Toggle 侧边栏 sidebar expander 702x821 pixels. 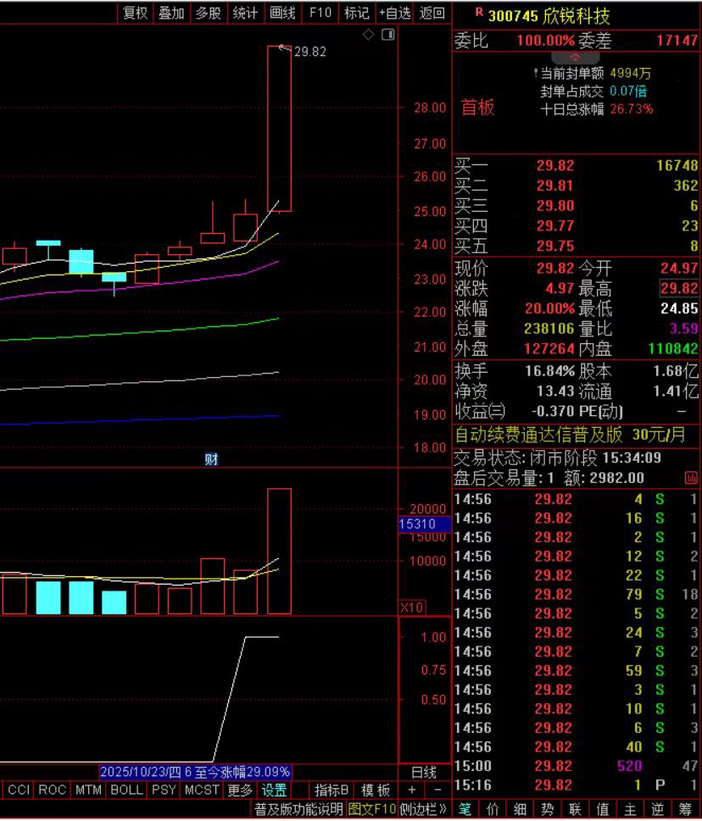coord(423,809)
